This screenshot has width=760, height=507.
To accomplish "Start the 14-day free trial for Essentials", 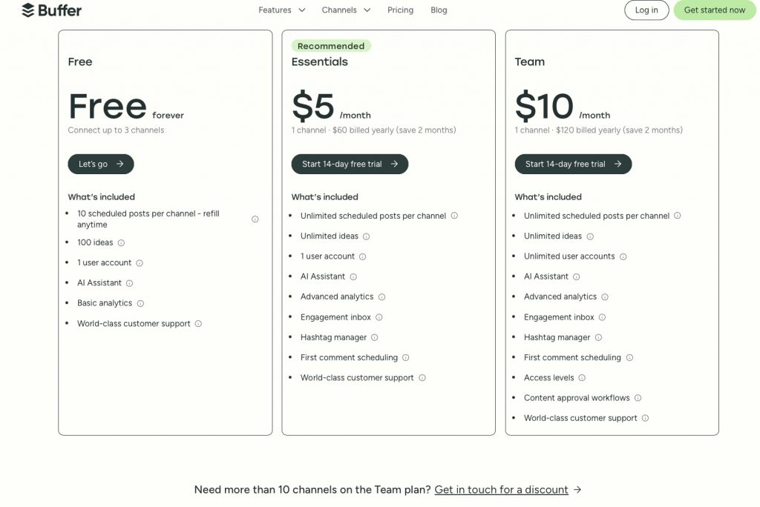I will pos(350,165).
